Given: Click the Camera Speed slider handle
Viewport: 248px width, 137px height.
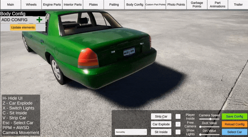Looking at the screenshot, I should pyautogui.click(x=210, y=119).
